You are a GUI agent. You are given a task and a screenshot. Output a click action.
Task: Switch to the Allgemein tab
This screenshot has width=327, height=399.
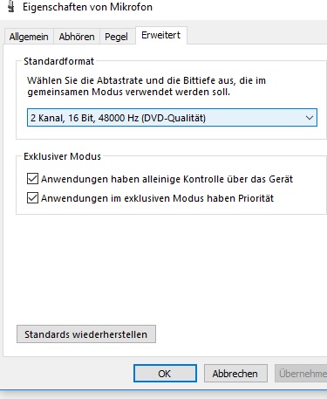(29, 37)
